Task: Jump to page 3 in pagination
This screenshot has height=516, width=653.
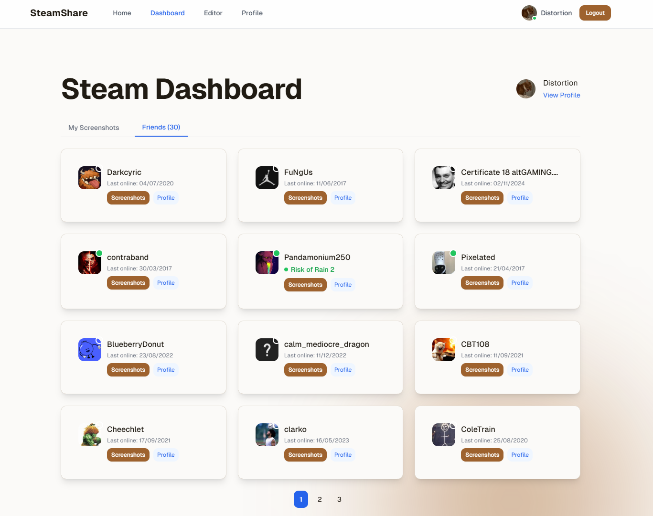Action: [x=339, y=499]
